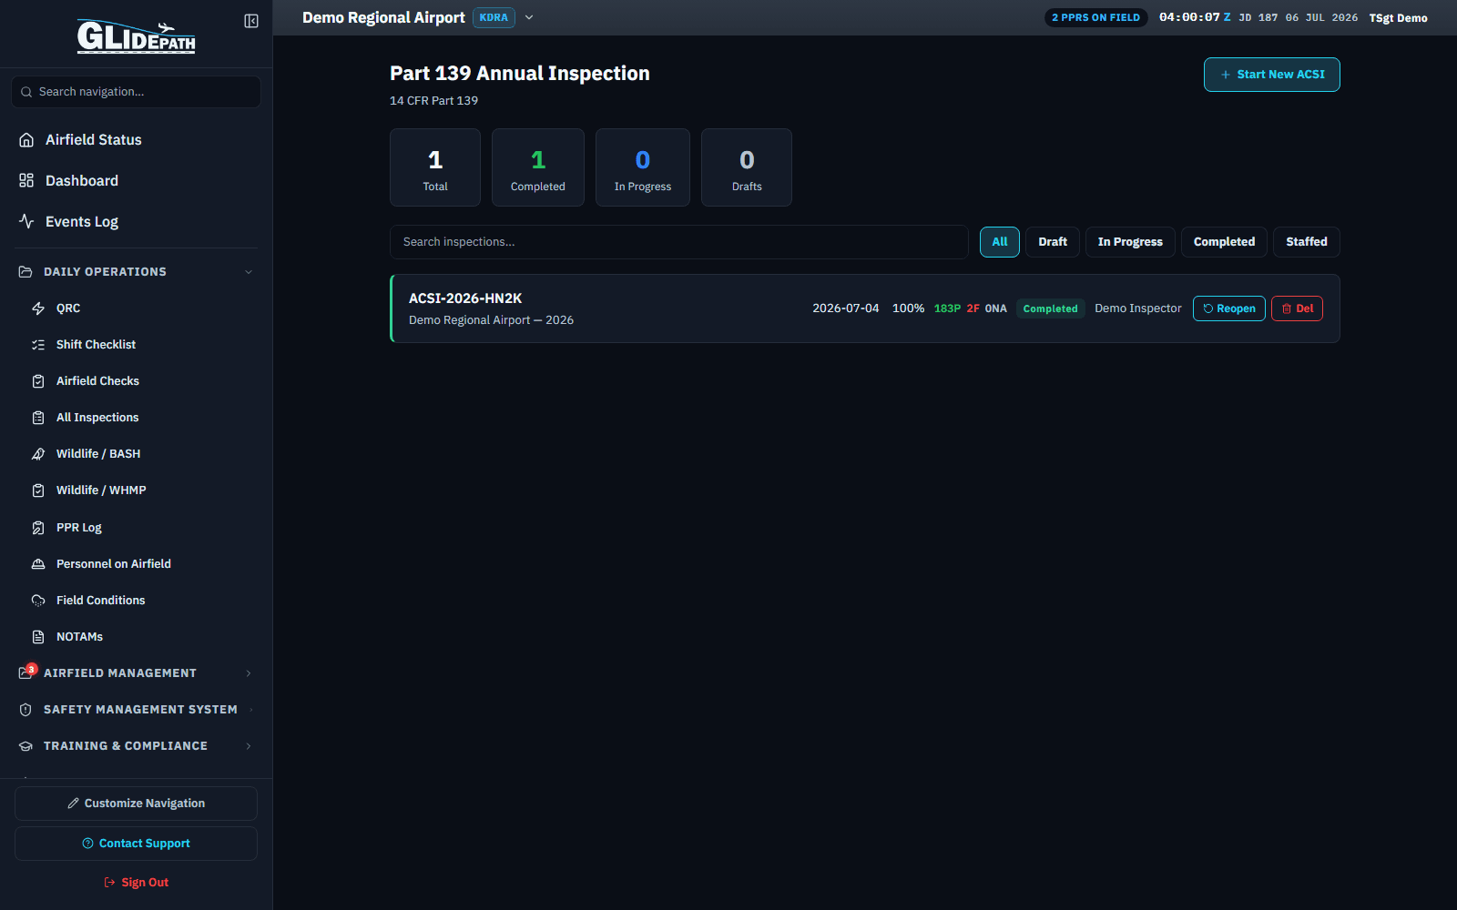Screen dimensions: 1457x910
Task: Click the Dashboard grid icon
Action: 26,181
